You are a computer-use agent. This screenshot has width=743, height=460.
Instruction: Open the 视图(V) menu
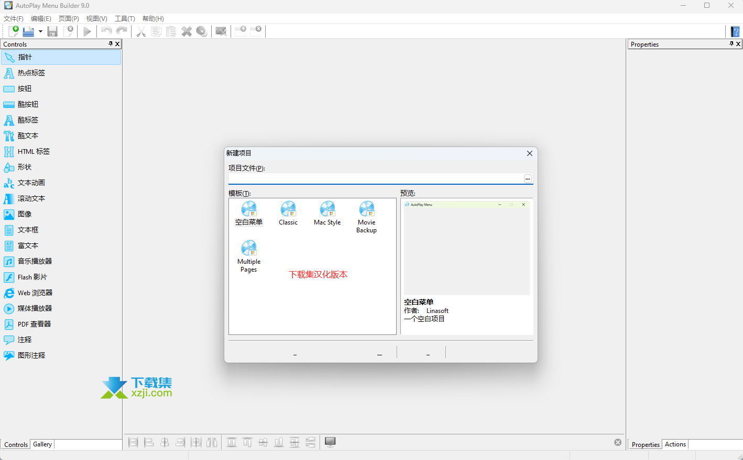tap(97, 19)
